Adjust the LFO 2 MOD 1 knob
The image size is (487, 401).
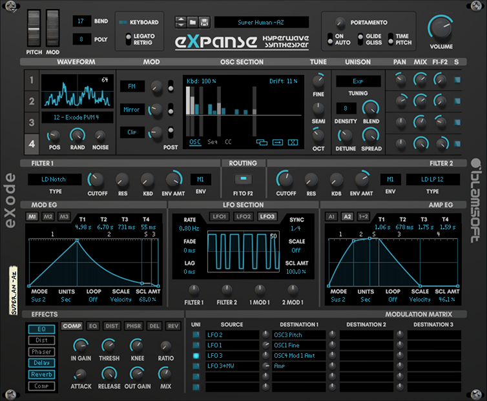click(292, 290)
